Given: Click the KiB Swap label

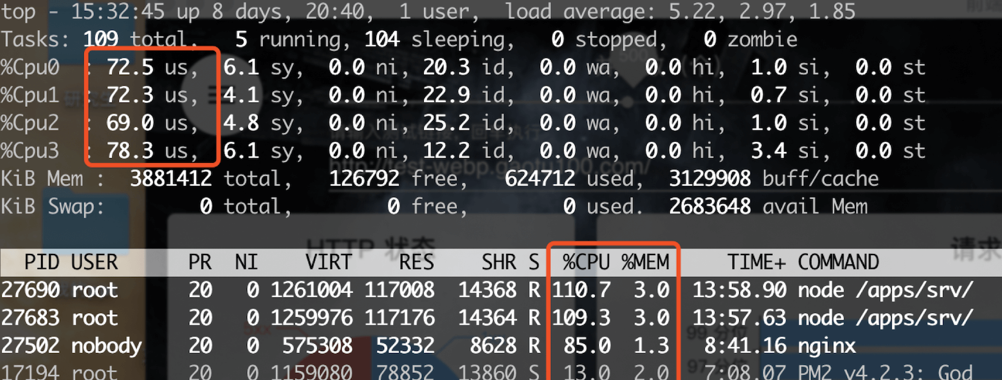Looking at the screenshot, I should pos(52,207).
